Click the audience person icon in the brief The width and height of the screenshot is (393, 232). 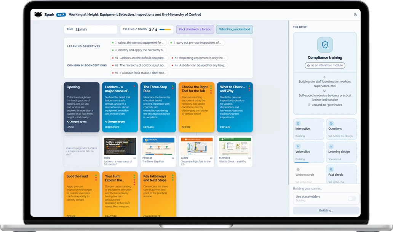[x=324, y=77]
